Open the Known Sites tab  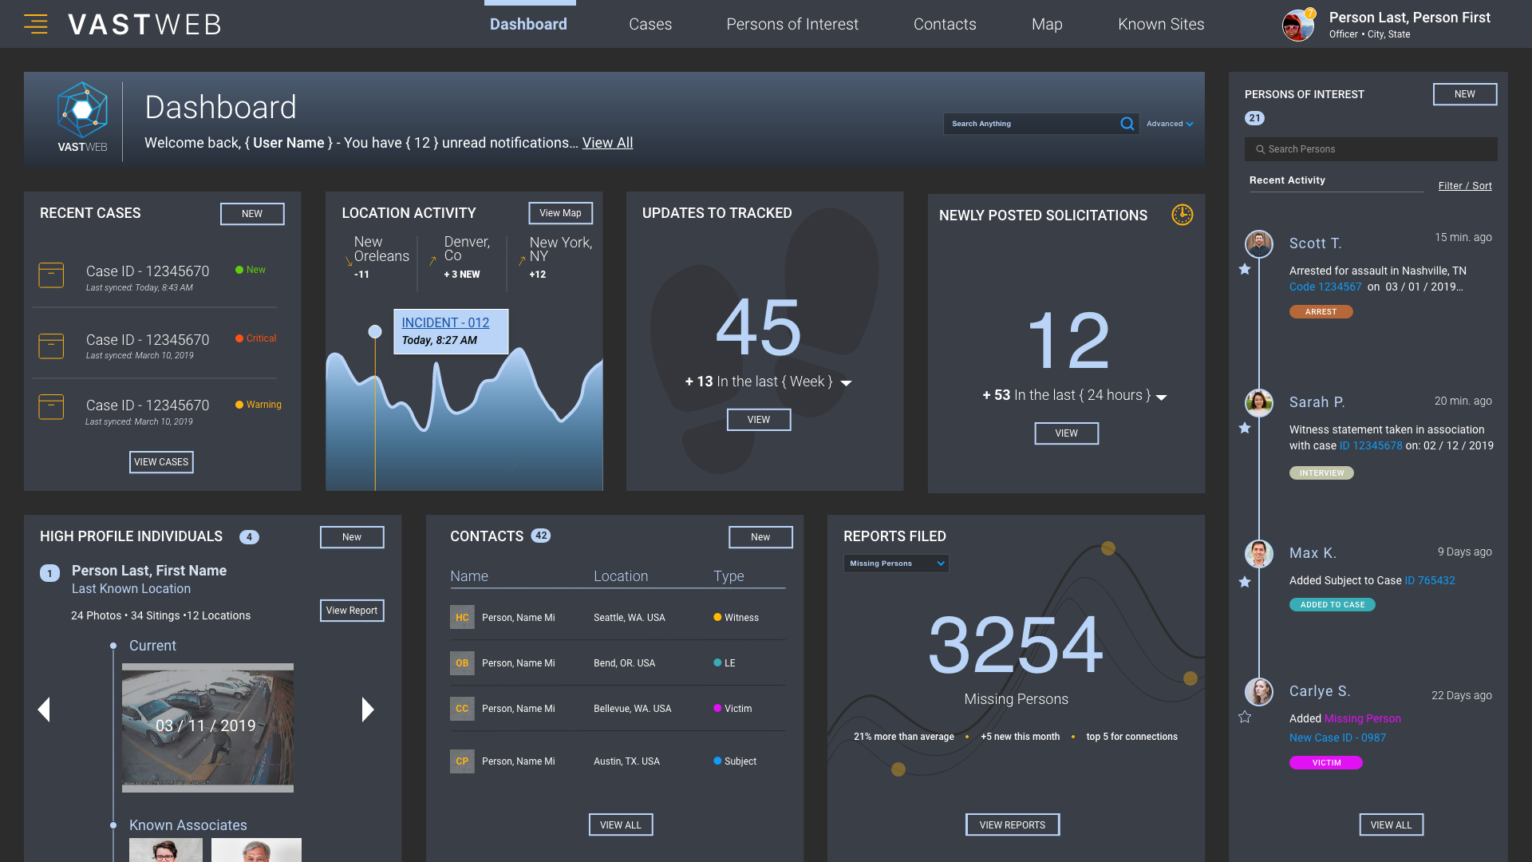[1161, 24]
